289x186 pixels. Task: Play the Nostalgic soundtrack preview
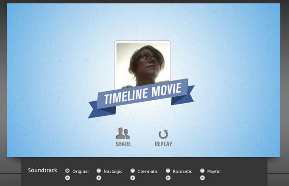tap(99, 178)
